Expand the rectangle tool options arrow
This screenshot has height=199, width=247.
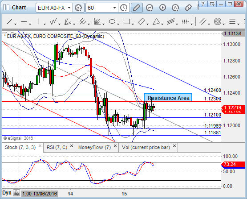133,24
